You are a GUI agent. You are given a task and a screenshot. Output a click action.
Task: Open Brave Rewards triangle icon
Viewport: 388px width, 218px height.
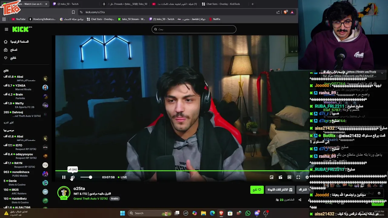click(x=292, y=12)
